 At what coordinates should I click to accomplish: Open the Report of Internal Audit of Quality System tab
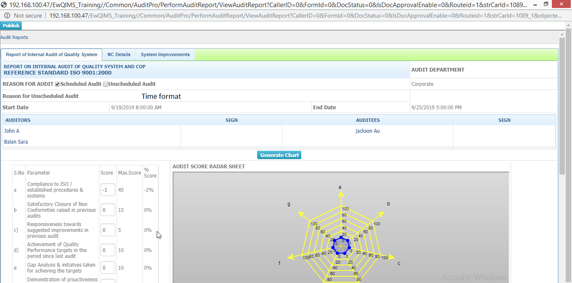pos(52,54)
